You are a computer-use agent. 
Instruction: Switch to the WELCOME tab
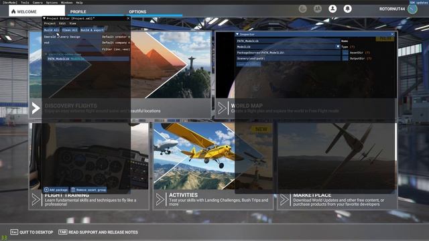click(37, 11)
